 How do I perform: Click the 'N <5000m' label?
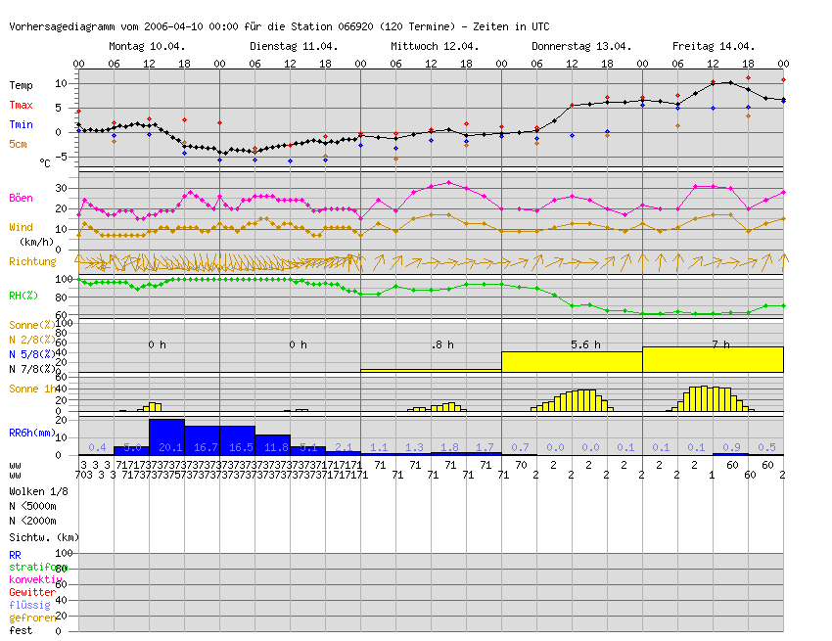pos(32,506)
